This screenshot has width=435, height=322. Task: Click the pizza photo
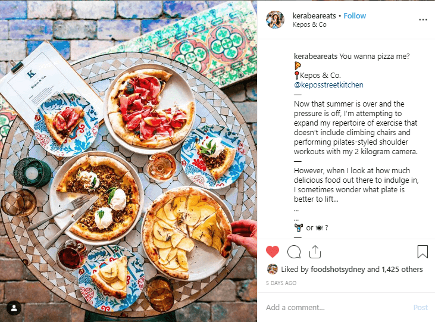pyautogui.click(x=129, y=161)
